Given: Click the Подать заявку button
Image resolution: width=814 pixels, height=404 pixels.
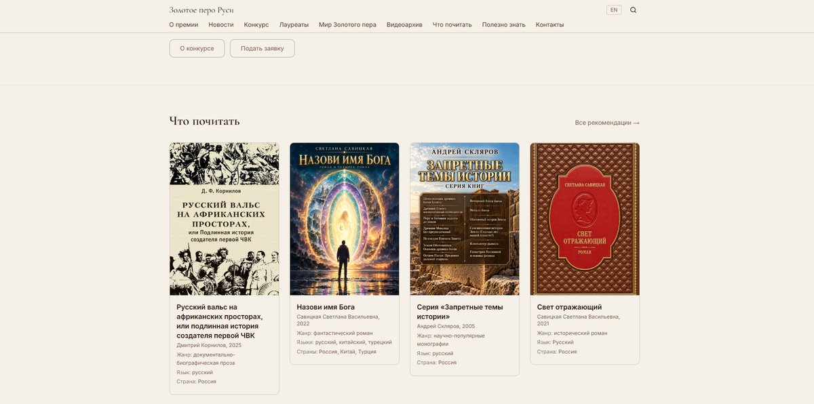Looking at the screenshot, I should point(263,48).
